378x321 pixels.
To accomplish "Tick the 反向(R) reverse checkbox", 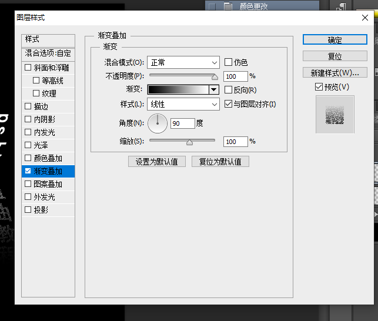I will 228,90.
